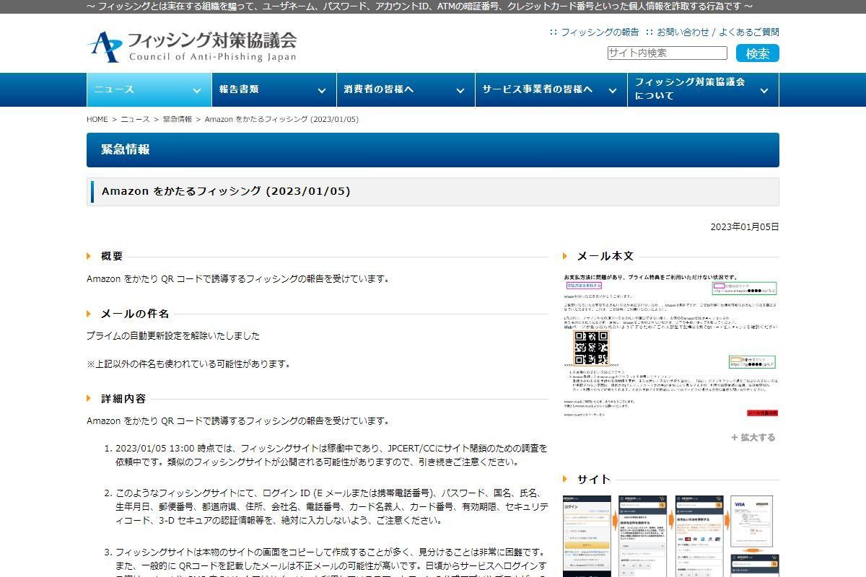Click the 概要 section heading
This screenshot has width=866, height=577.
(112, 256)
